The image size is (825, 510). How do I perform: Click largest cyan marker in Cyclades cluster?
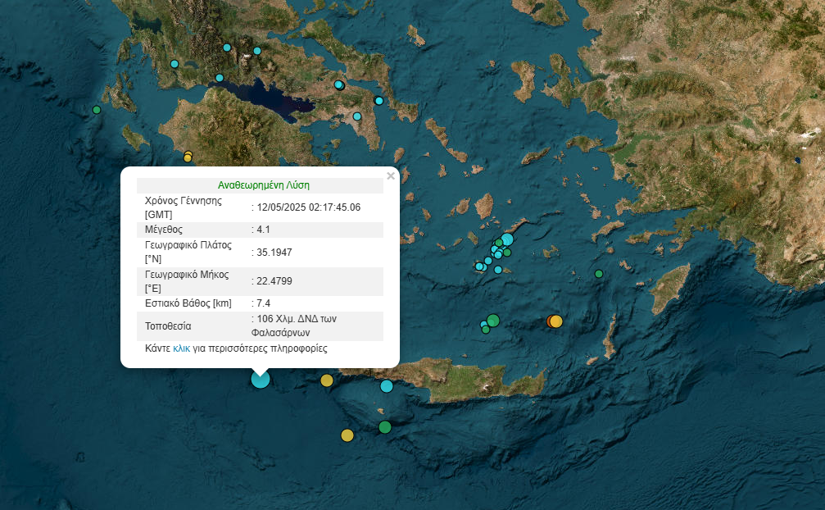tap(507, 239)
